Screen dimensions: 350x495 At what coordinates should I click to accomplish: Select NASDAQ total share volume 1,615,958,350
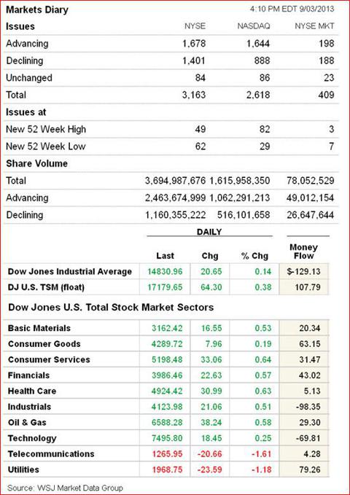pyautogui.click(x=239, y=181)
